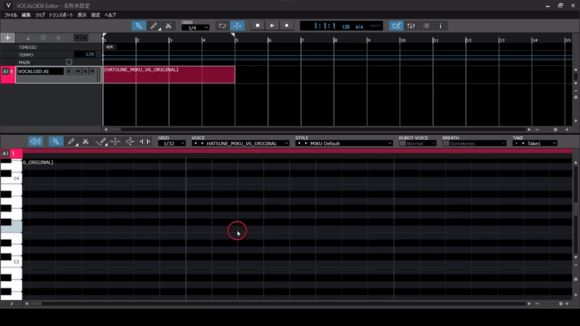Open the VOICE HATSUNE_MIKU_V6_ORIGINAL dropdown
This screenshot has height=326, width=580.
tap(245, 143)
